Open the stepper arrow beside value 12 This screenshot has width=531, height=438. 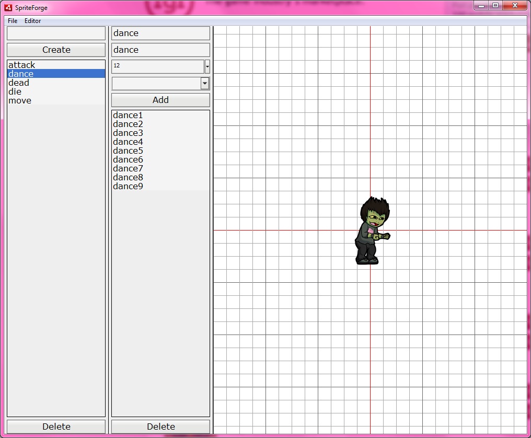click(x=207, y=66)
